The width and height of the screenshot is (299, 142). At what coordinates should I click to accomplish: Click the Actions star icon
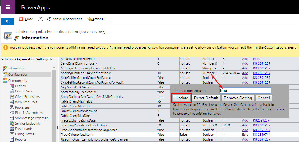[90, 19]
